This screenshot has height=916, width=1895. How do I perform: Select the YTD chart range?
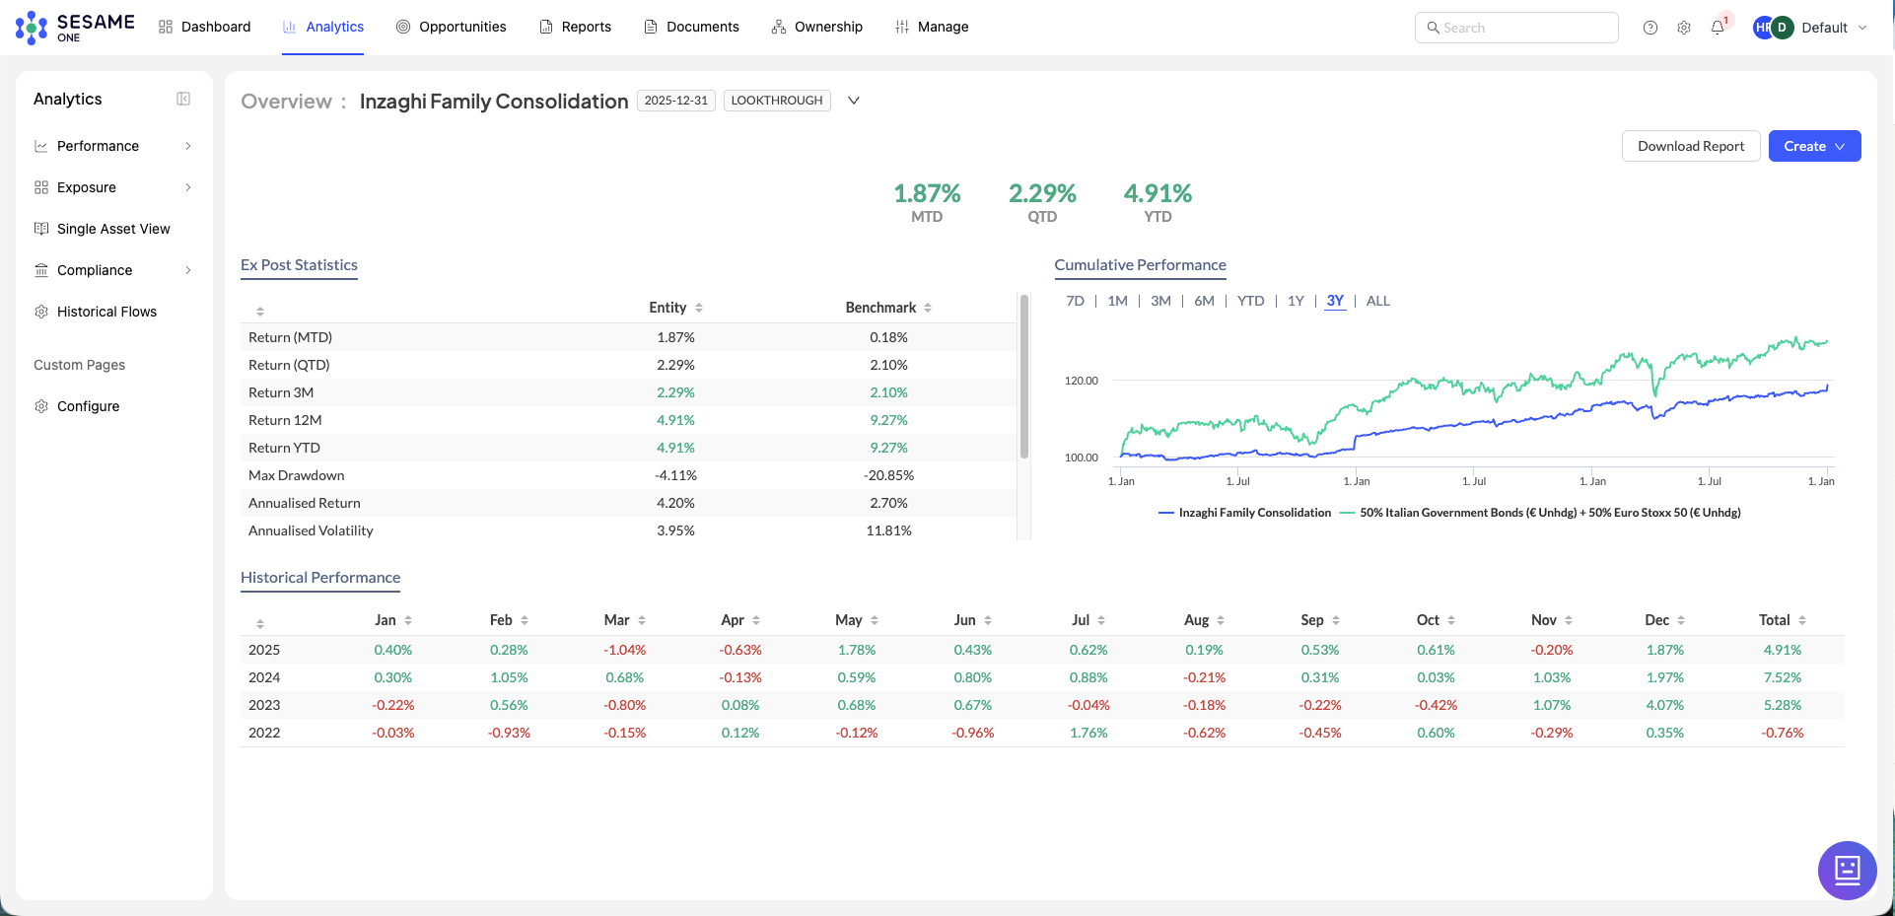pyautogui.click(x=1250, y=301)
